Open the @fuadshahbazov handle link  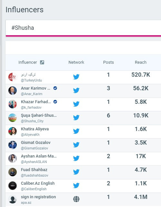pyautogui.click(x=34, y=175)
